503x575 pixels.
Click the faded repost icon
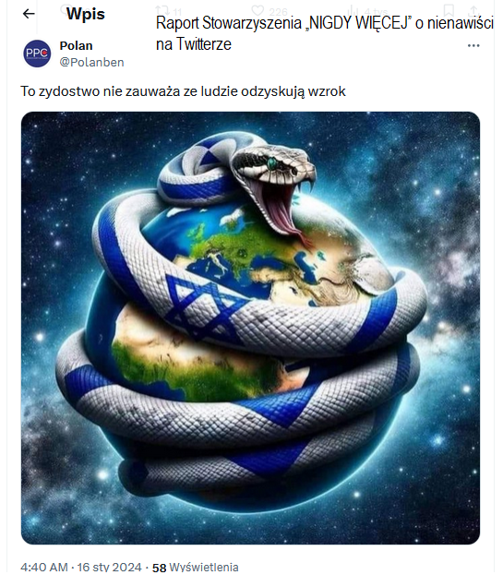click(162, 11)
